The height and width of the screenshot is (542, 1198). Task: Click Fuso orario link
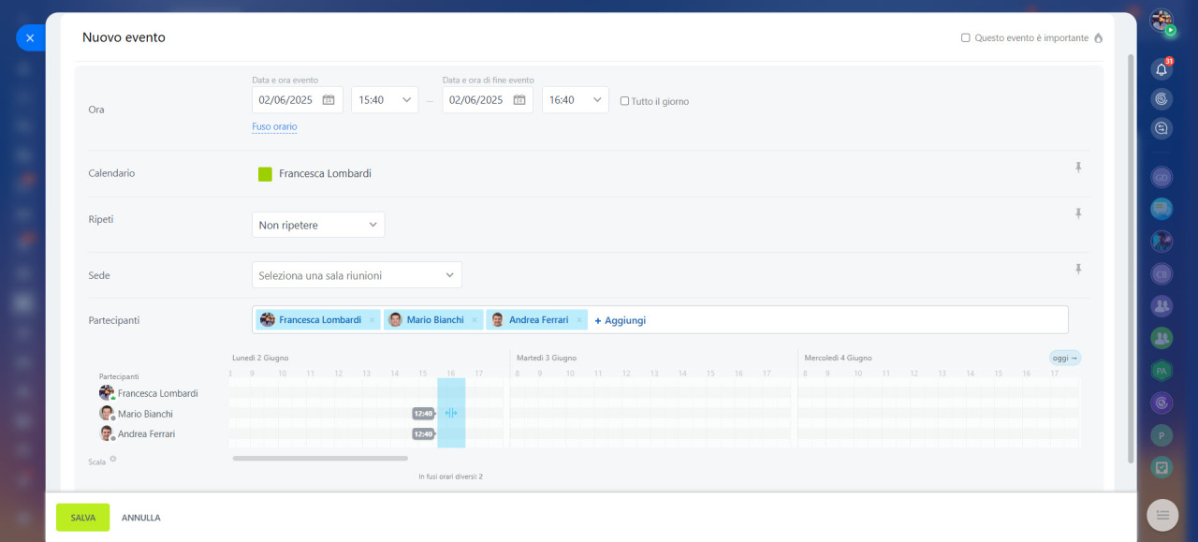click(x=274, y=126)
